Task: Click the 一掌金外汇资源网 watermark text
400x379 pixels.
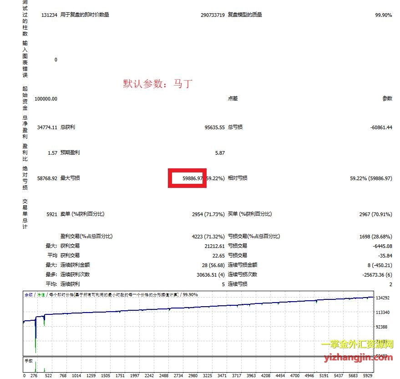Action: (x=357, y=345)
